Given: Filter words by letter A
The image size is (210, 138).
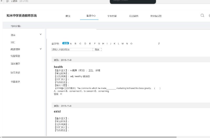Looking at the screenshot, I should pos(71,44).
